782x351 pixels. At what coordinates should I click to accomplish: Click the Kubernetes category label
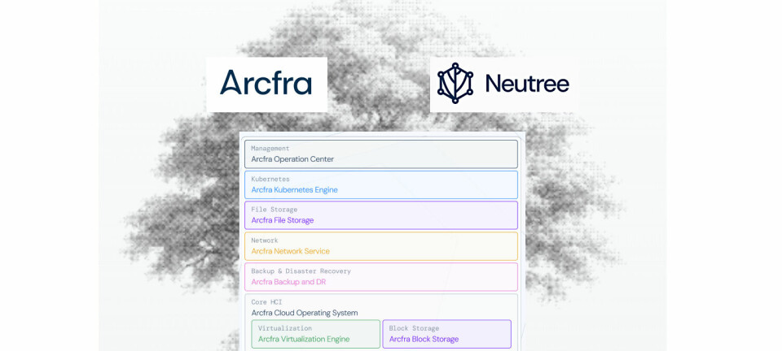tap(270, 180)
